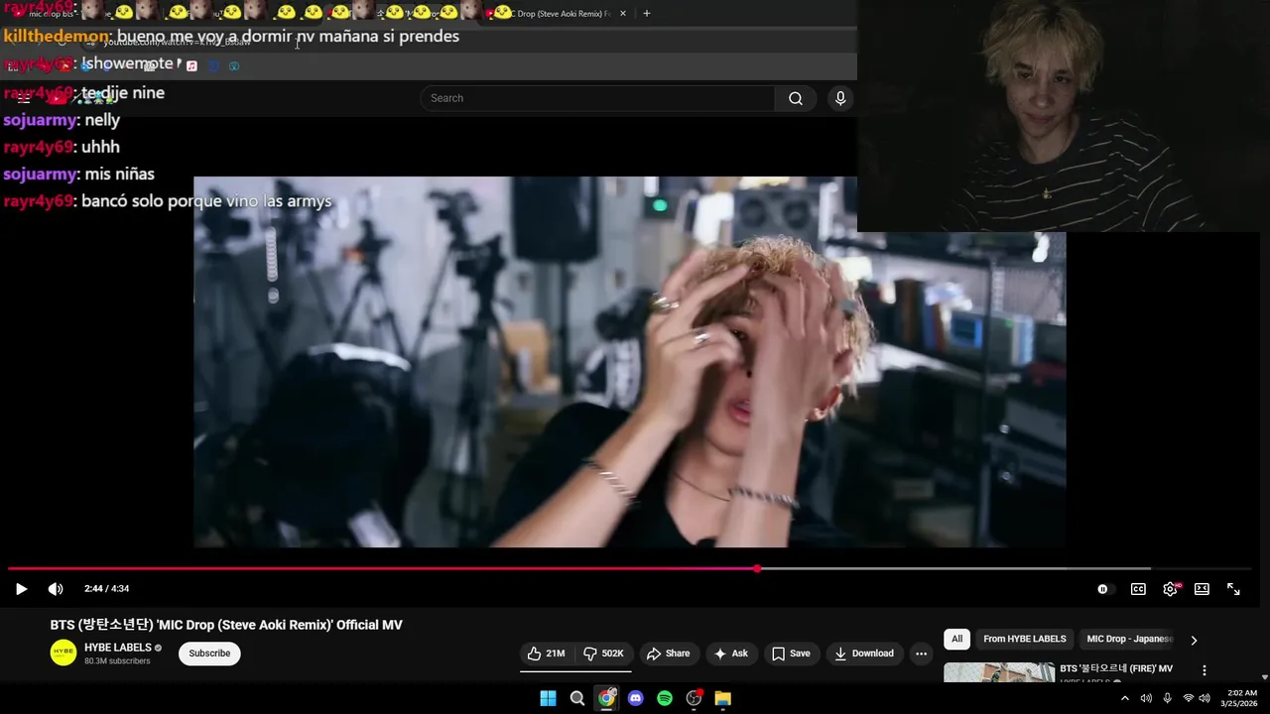This screenshot has width=1270, height=714.
Task: Open the Wi-Fi network tray icon
Action: tap(1188, 698)
